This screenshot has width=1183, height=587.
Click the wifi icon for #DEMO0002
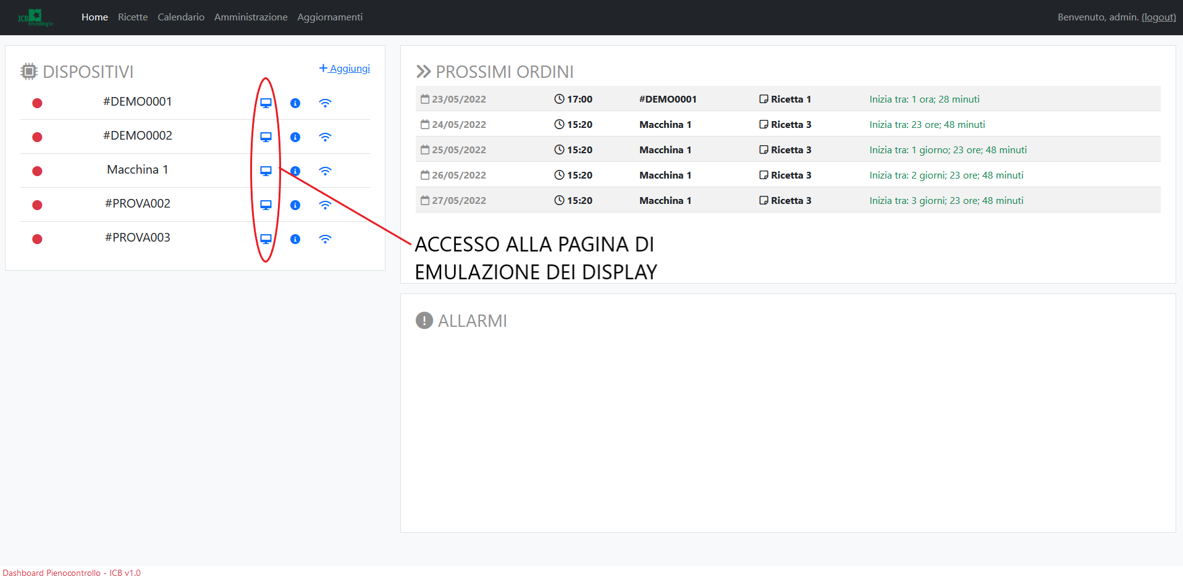pyautogui.click(x=325, y=137)
